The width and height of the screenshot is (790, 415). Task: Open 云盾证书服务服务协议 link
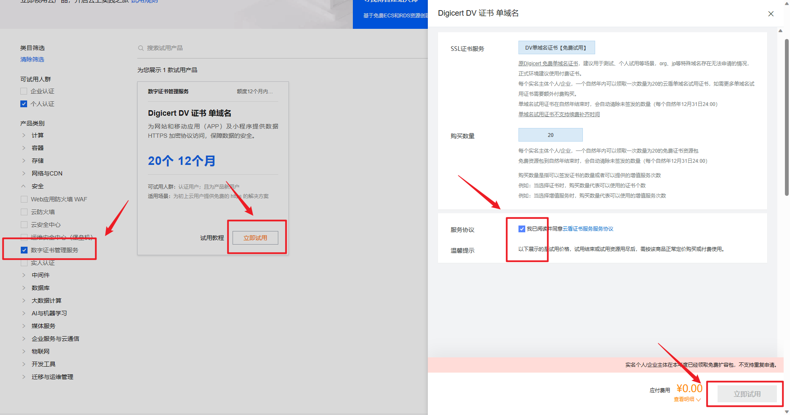(x=588, y=229)
